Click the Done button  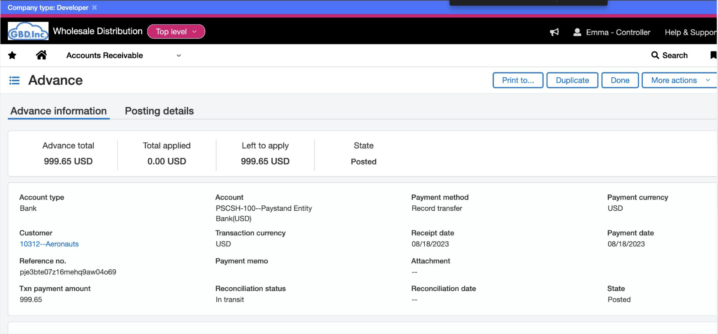click(620, 80)
